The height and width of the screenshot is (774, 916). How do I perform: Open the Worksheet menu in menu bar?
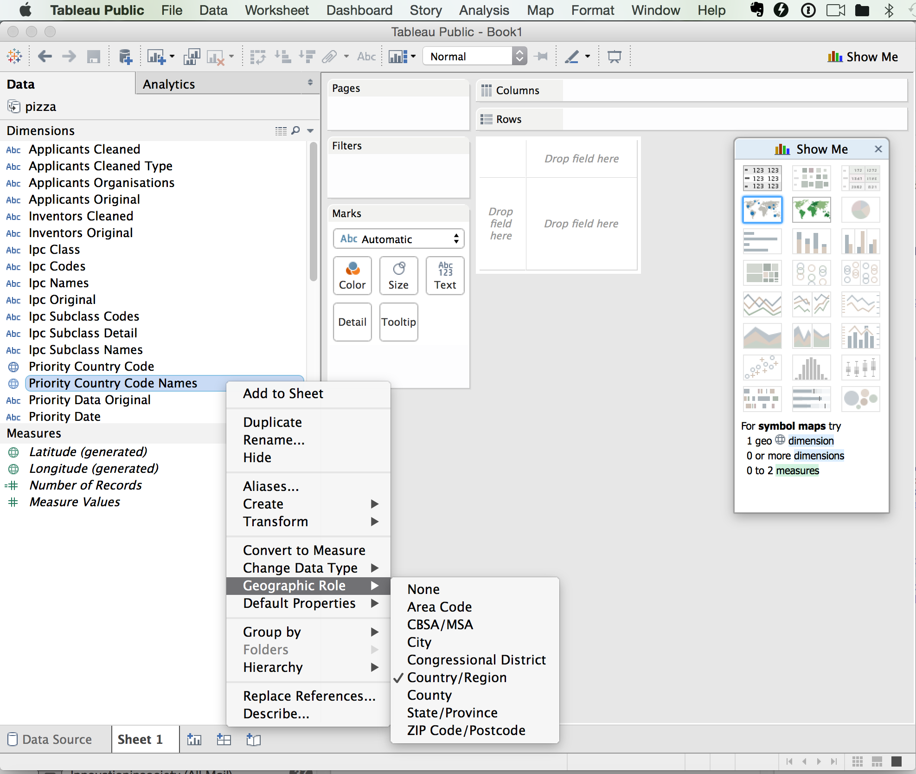click(277, 10)
